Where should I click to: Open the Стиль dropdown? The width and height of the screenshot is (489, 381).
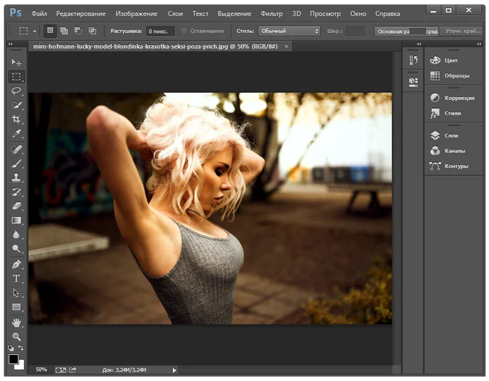point(289,31)
